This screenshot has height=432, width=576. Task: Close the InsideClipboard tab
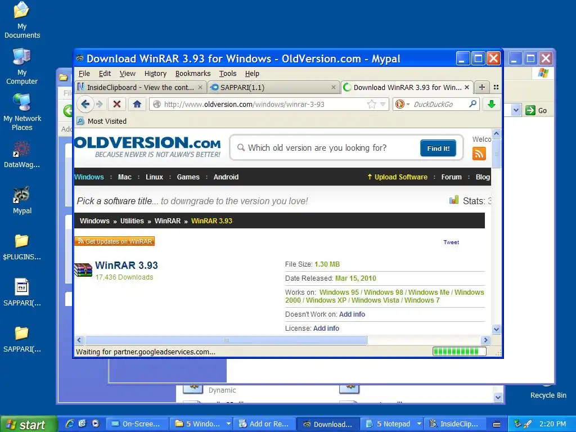pos(200,87)
